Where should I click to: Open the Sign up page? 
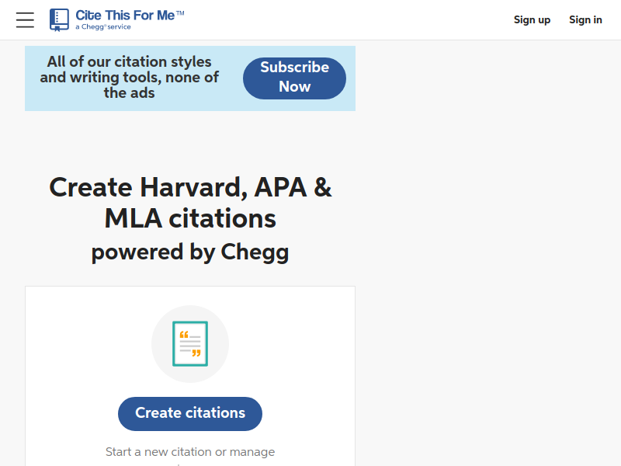click(x=532, y=20)
